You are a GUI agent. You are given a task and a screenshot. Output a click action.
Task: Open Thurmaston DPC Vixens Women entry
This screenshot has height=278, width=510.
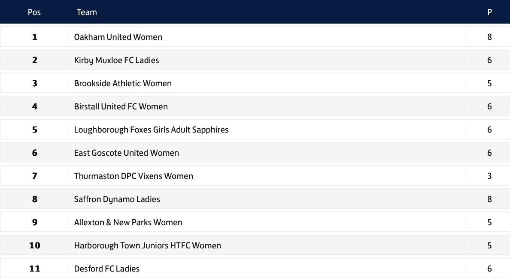click(x=134, y=176)
